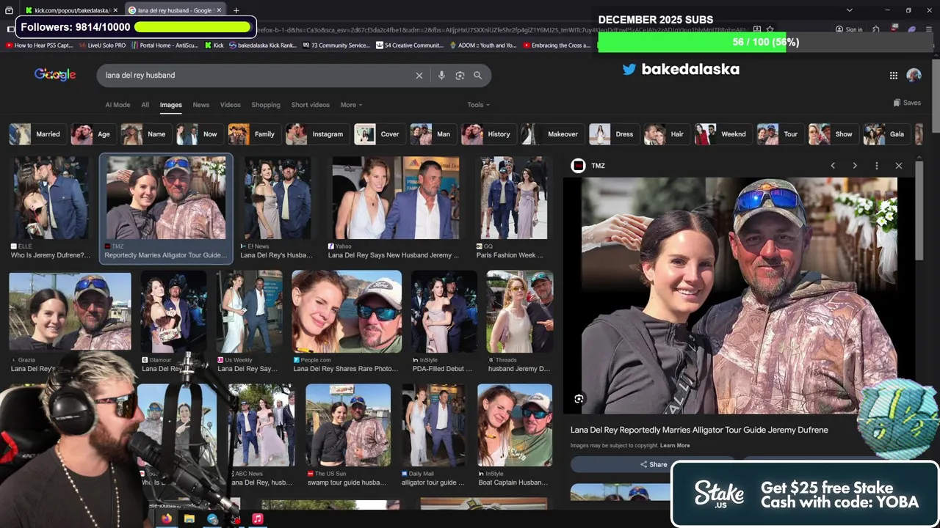Go to the Google logo homepage
The width and height of the screenshot is (940, 528).
pos(55,75)
